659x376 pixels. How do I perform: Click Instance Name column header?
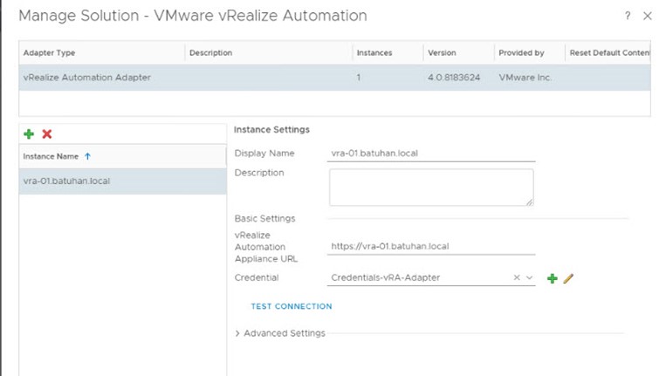(x=123, y=156)
